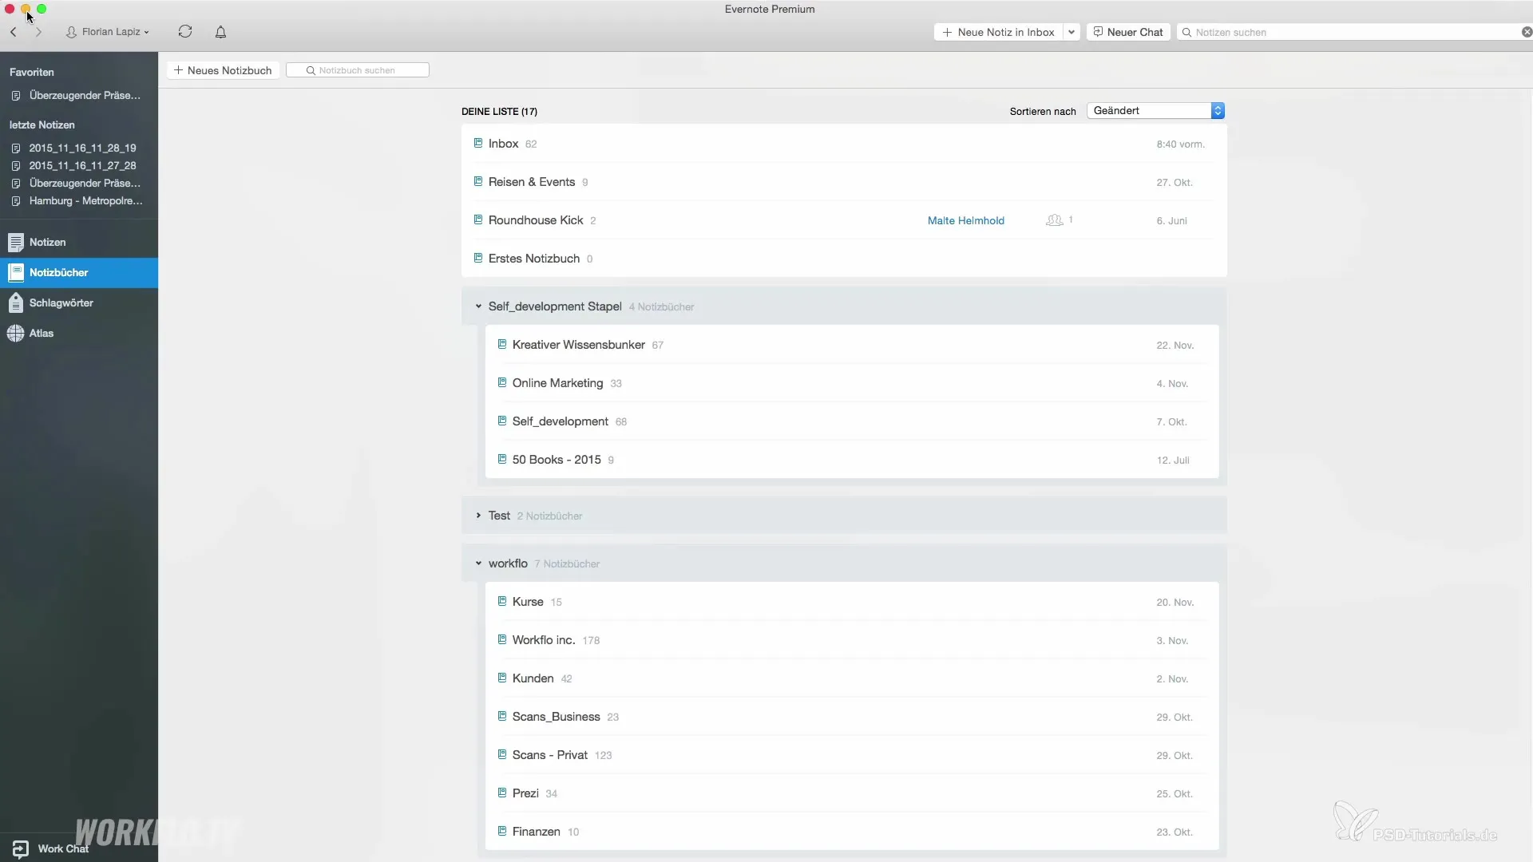
Task: Open the Prezi notebook
Action: point(852,793)
